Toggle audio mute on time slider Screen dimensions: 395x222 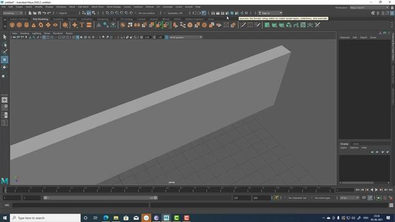pyautogui.click(x=378, y=198)
